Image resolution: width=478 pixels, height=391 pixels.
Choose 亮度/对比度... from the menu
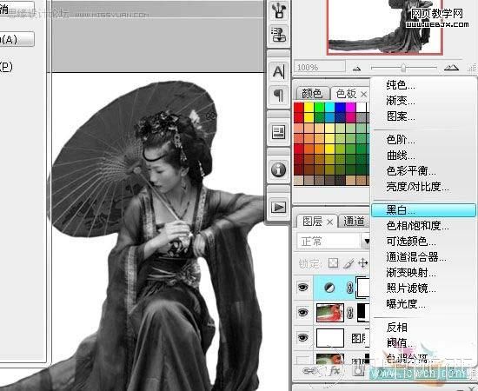click(x=417, y=187)
